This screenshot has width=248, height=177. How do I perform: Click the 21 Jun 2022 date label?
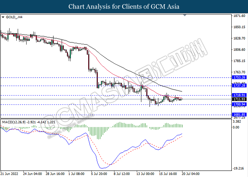click(10, 174)
